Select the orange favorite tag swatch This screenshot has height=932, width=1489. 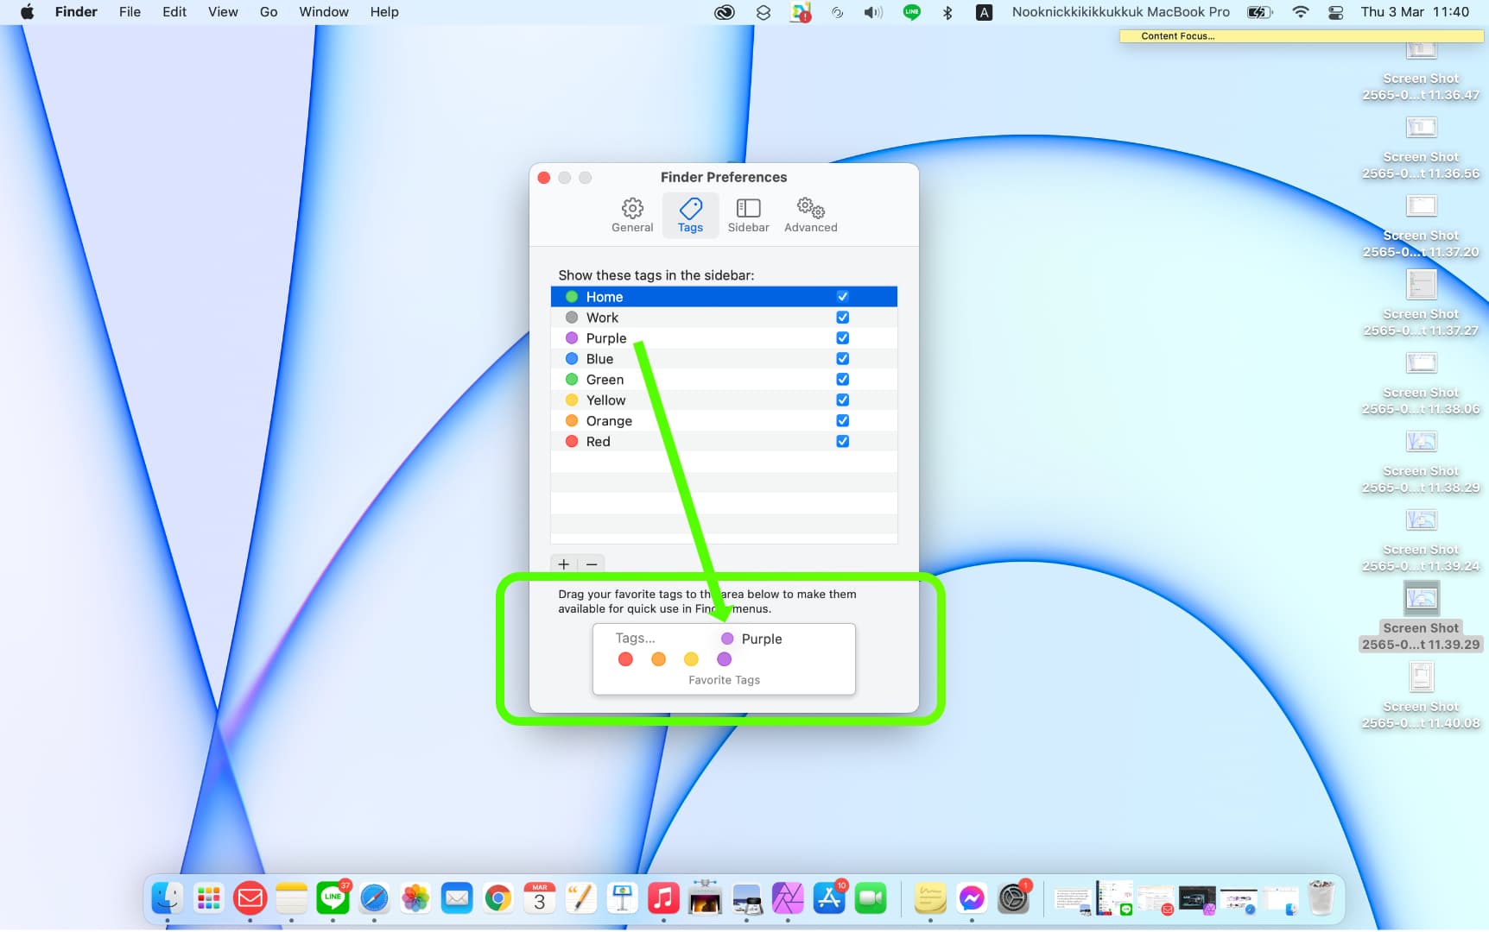pos(658,658)
